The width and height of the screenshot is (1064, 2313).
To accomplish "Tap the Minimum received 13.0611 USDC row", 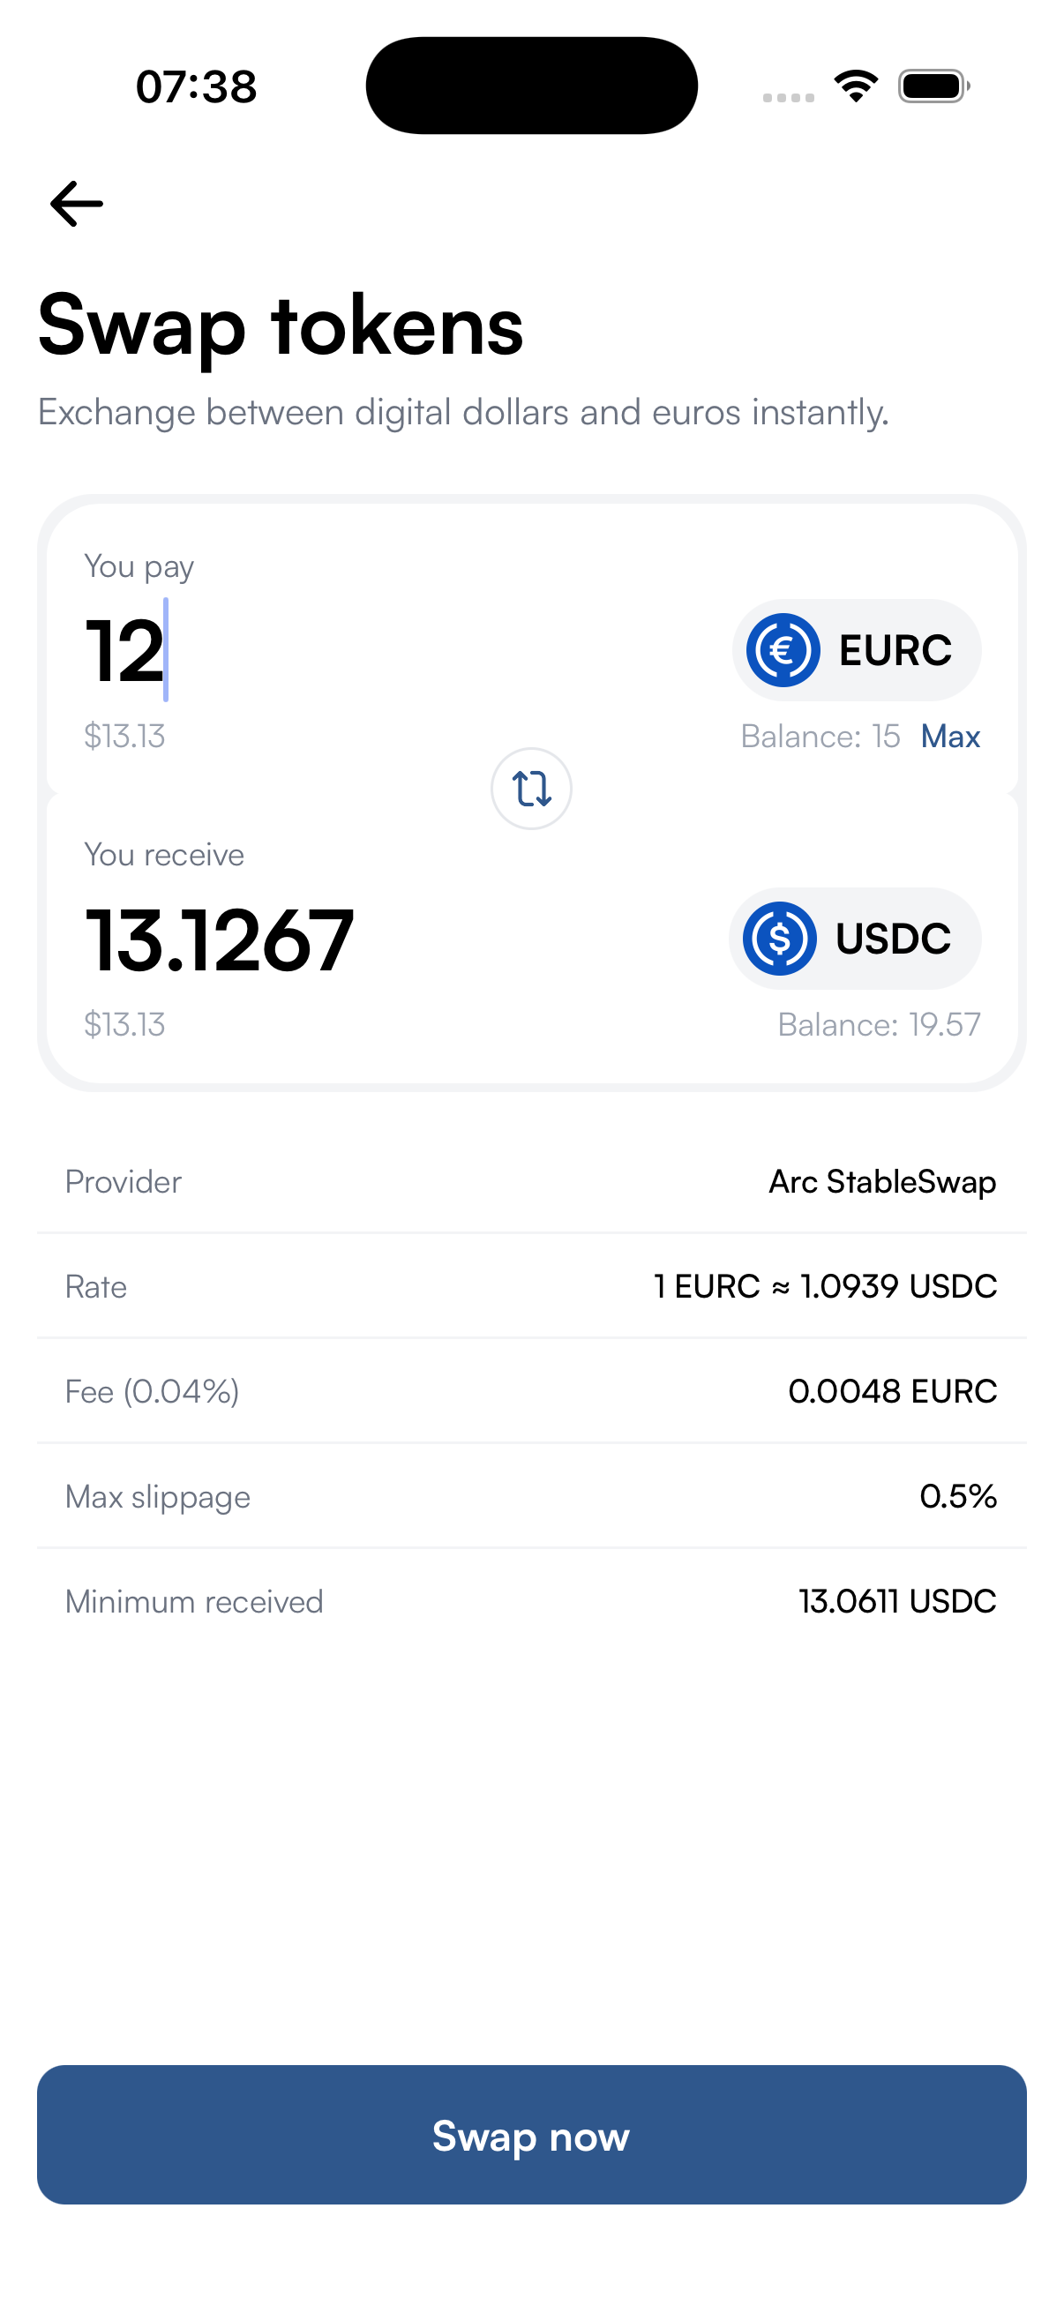I will pos(531,1601).
